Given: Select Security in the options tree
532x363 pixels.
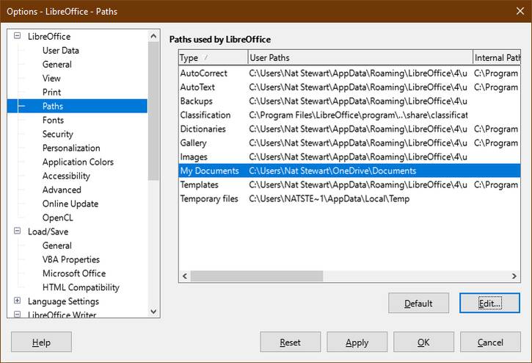Looking at the screenshot, I should (x=58, y=134).
